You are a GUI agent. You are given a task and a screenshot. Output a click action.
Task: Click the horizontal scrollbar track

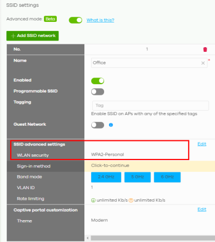click(153, 238)
